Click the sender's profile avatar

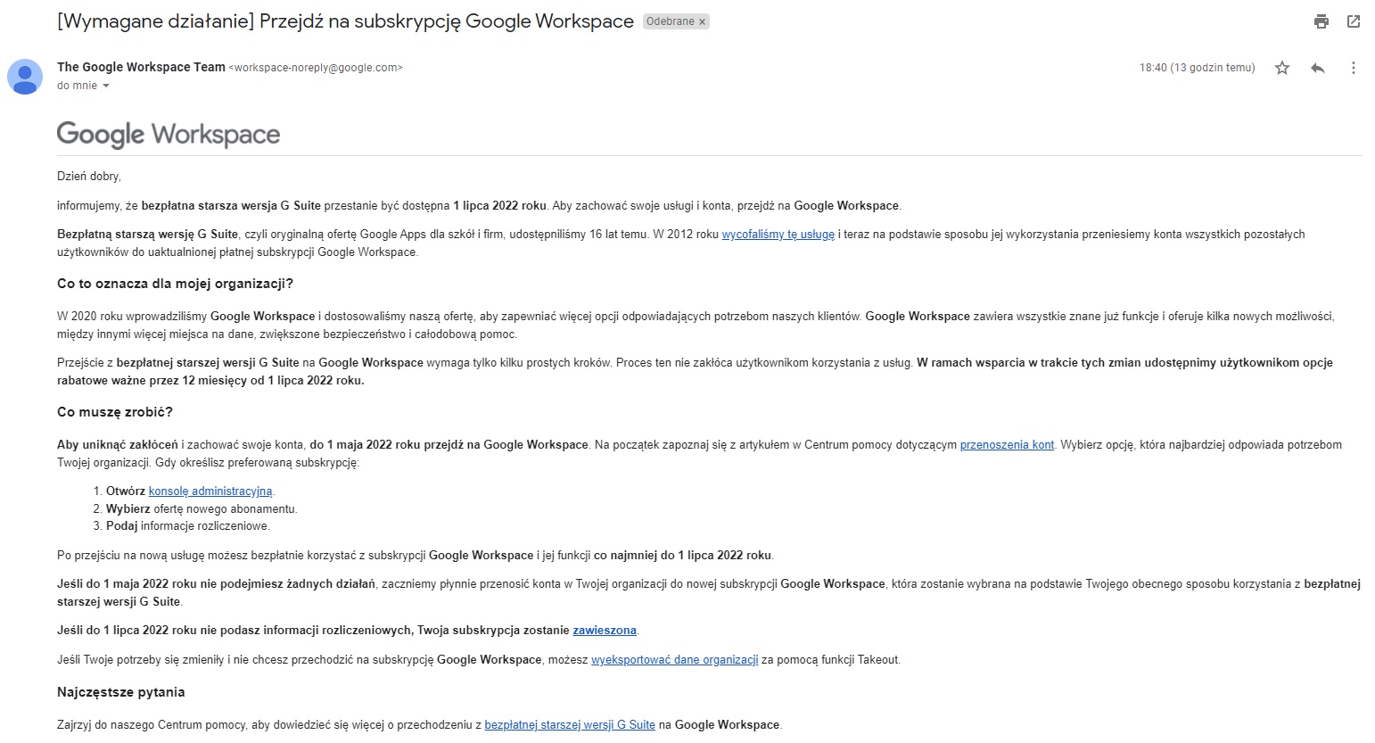[24, 78]
